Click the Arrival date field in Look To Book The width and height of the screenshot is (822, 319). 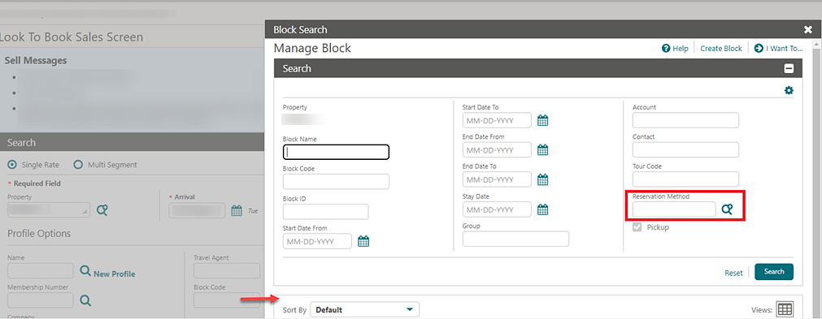197,211
